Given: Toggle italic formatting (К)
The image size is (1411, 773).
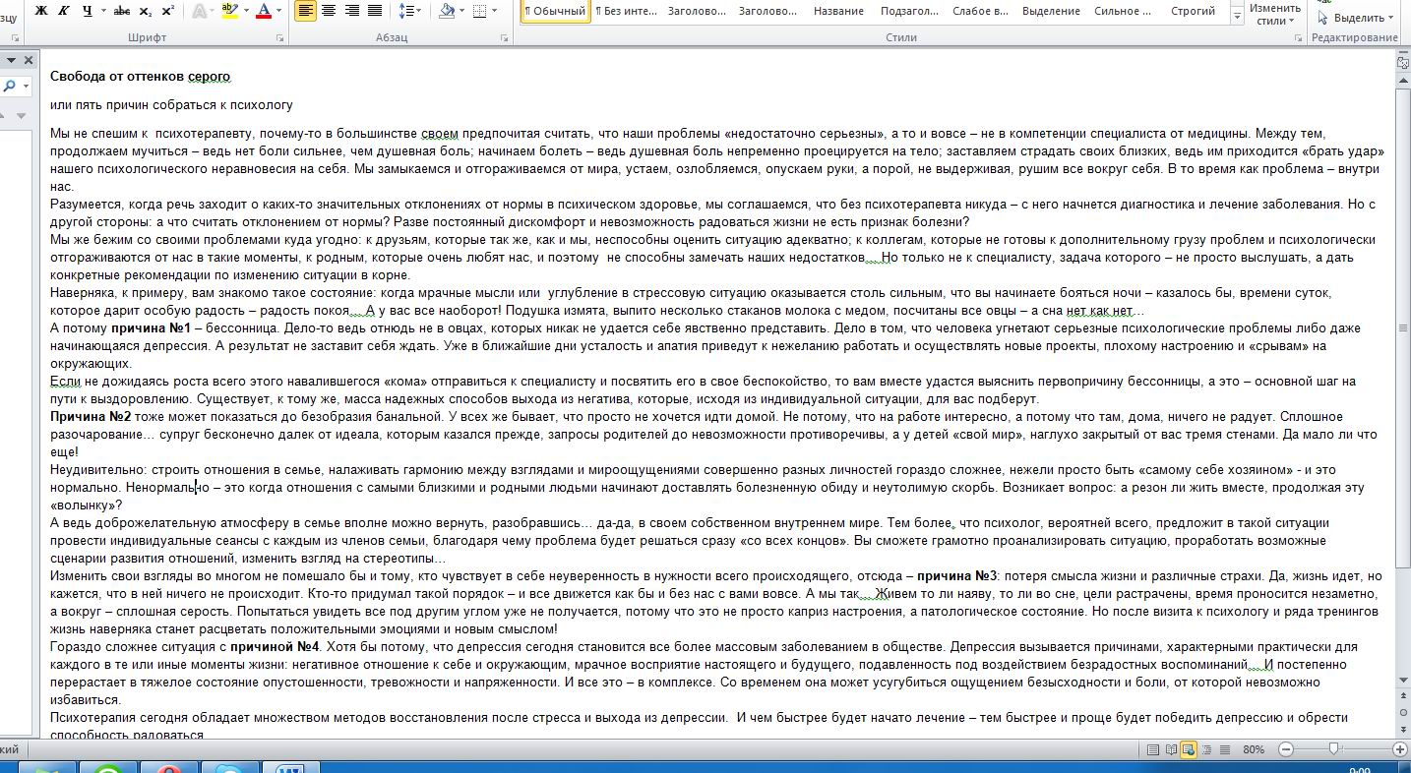Looking at the screenshot, I should (64, 11).
